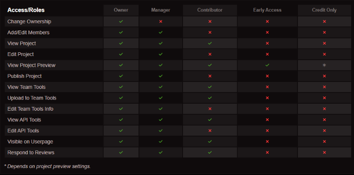
Task: Click the Manager checkmark for Edit API Tools
Action: 160,131
